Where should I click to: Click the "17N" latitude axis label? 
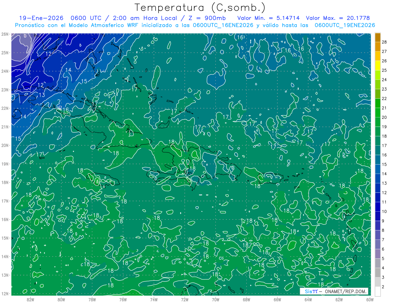click(5, 201)
